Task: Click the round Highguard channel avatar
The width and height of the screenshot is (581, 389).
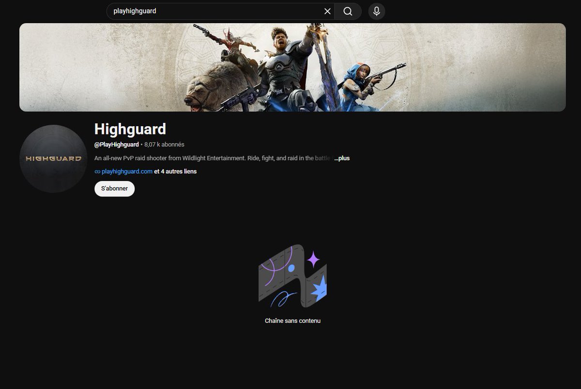Action: [x=53, y=159]
